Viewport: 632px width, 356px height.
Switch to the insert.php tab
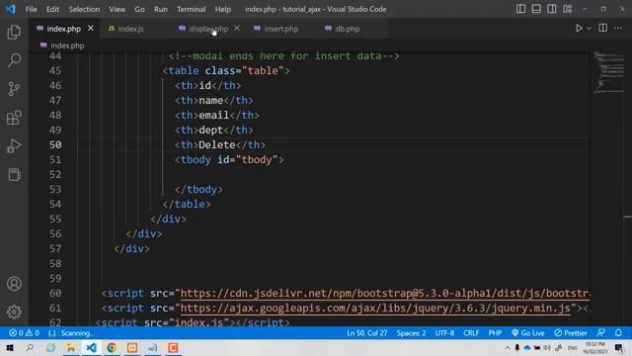[x=280, y=29]
